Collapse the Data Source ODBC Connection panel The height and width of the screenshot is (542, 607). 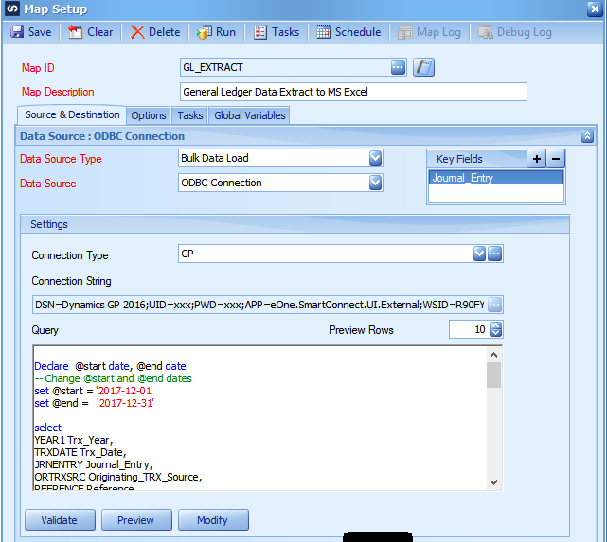586,136
